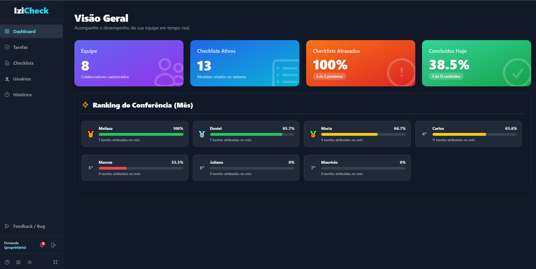Open the Checklists Ativos card
Screen dimensions: 536x269
coord(245,63)
